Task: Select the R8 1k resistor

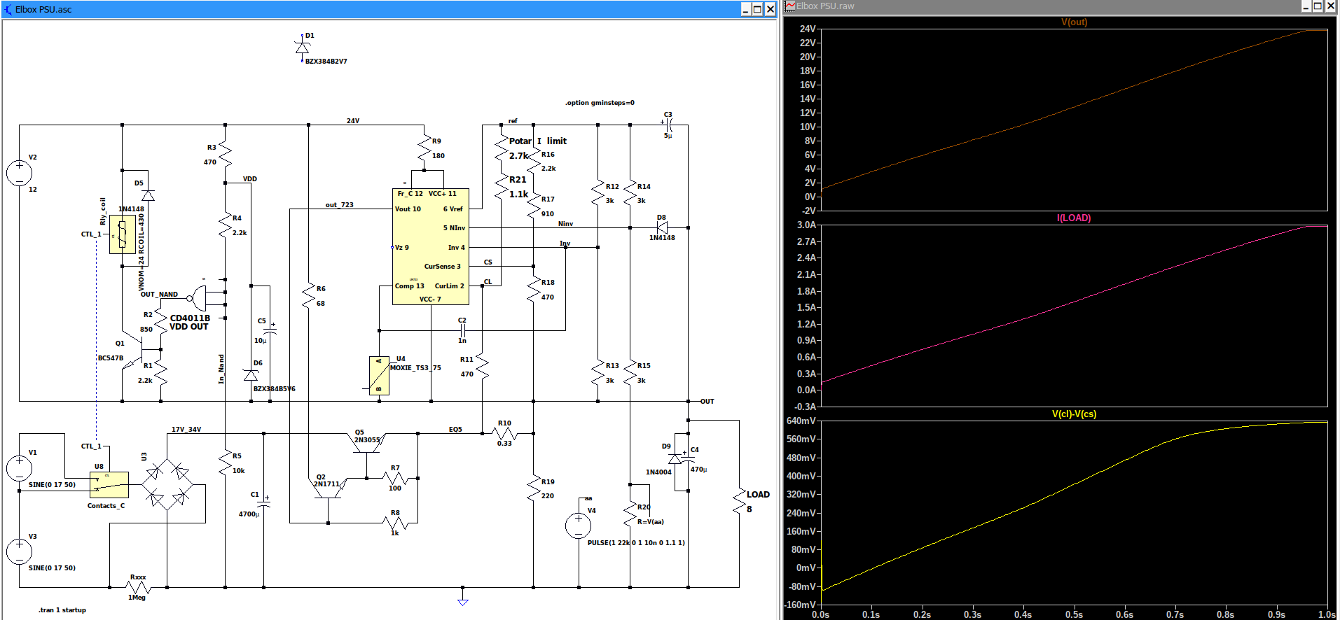Action: point(395,523)
